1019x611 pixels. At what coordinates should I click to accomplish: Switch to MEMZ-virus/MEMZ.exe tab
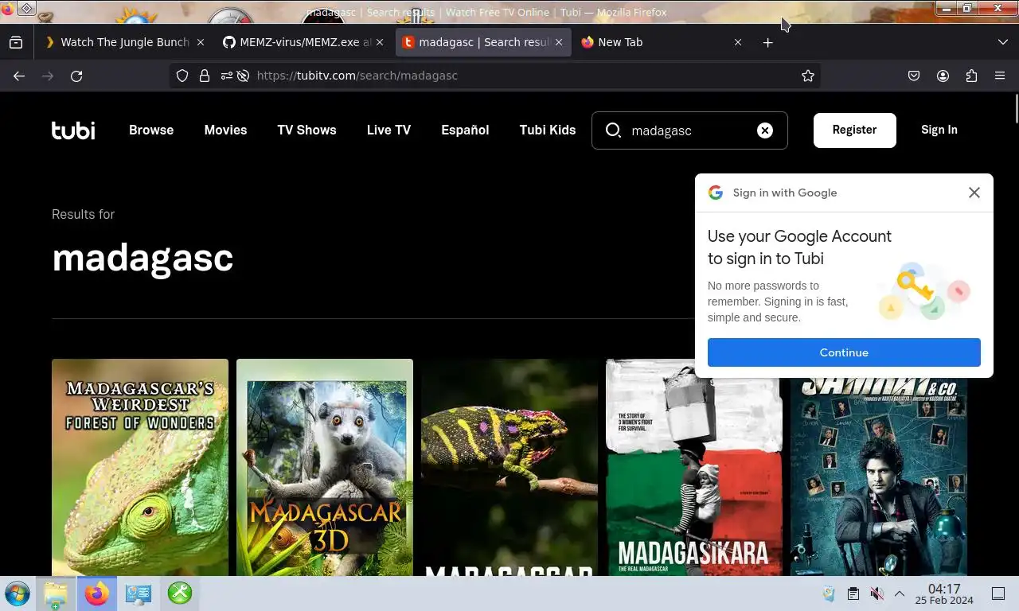pos(303,42)
